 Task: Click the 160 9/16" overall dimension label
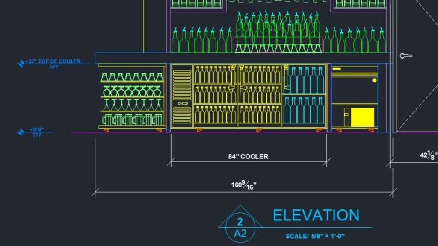coord(245,184)
